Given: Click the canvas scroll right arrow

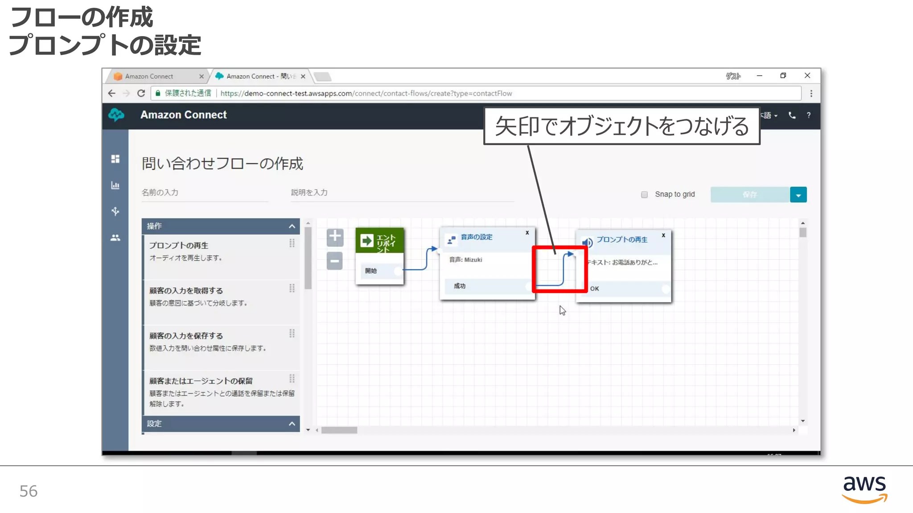Looking at the screenshot, I should click(794, 430).
